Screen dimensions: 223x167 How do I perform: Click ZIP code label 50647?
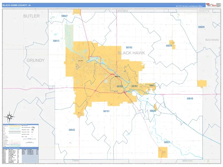pyautogui.click(x=64, y=16)
